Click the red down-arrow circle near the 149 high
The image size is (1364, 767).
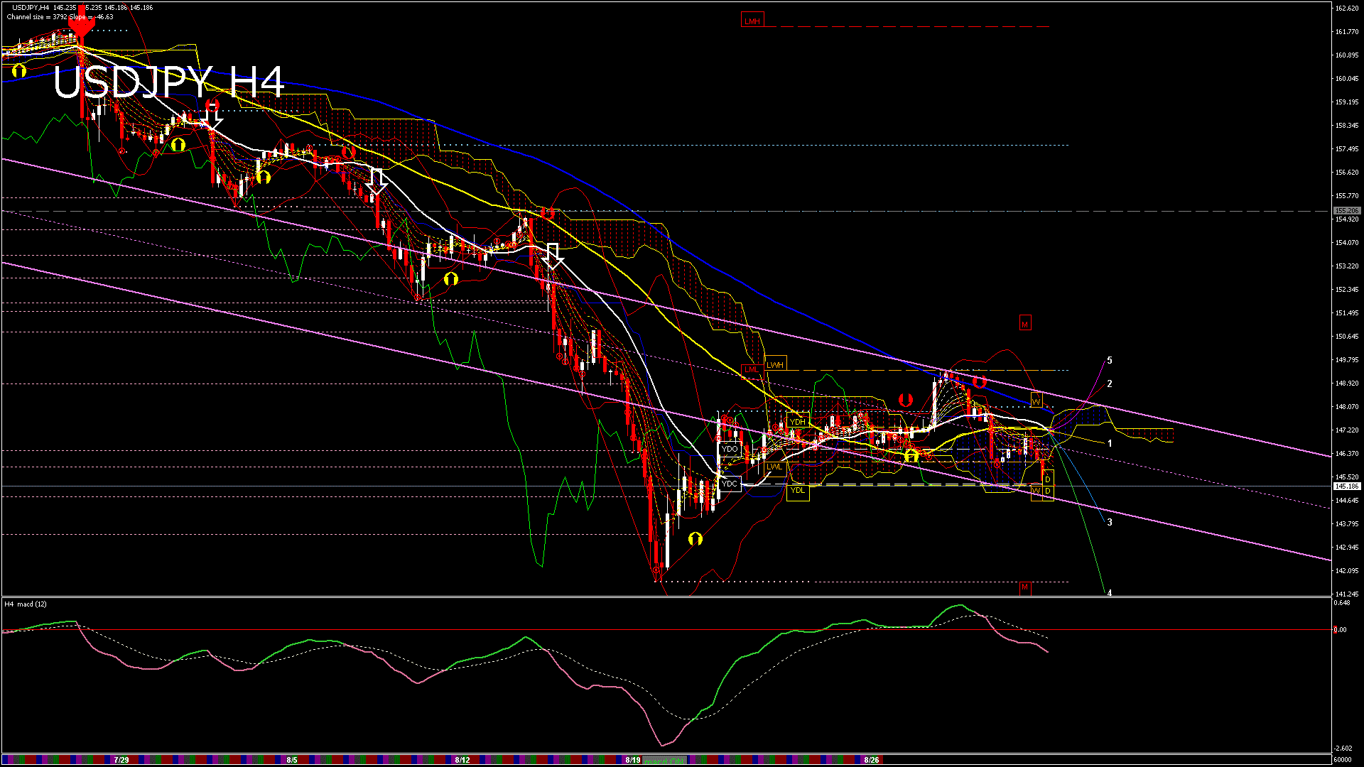pos(979,381)
